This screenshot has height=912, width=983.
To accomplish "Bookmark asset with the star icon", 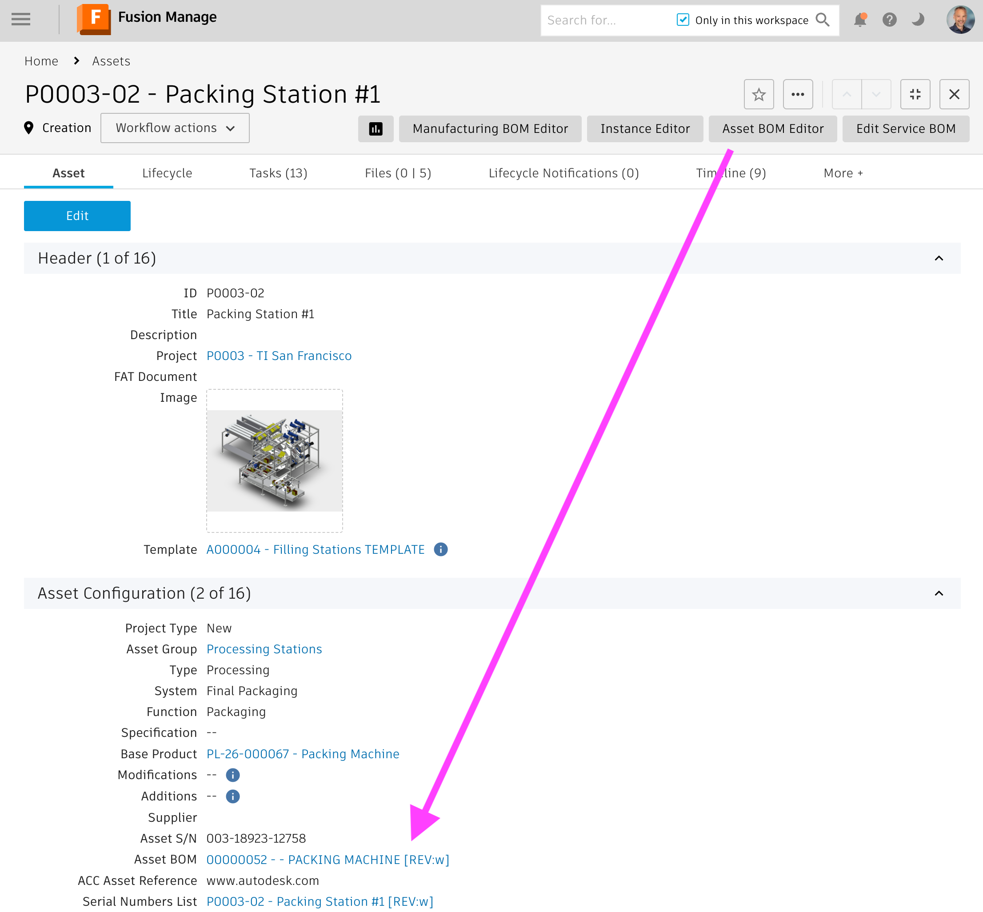I will point(759,94).
